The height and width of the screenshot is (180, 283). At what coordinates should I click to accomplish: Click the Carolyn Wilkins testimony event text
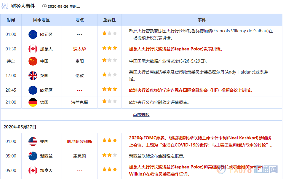pyautogui.click(x=196, y=171)
